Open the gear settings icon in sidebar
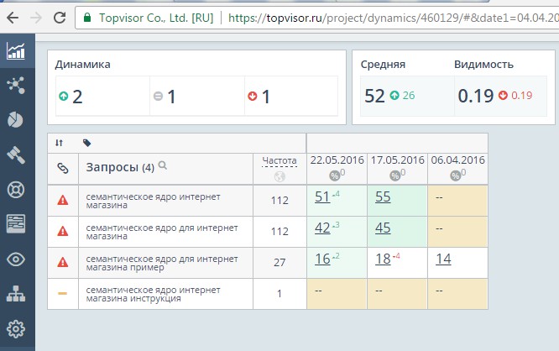The height and width of the screenshot is (351, 559). point(16,329)
